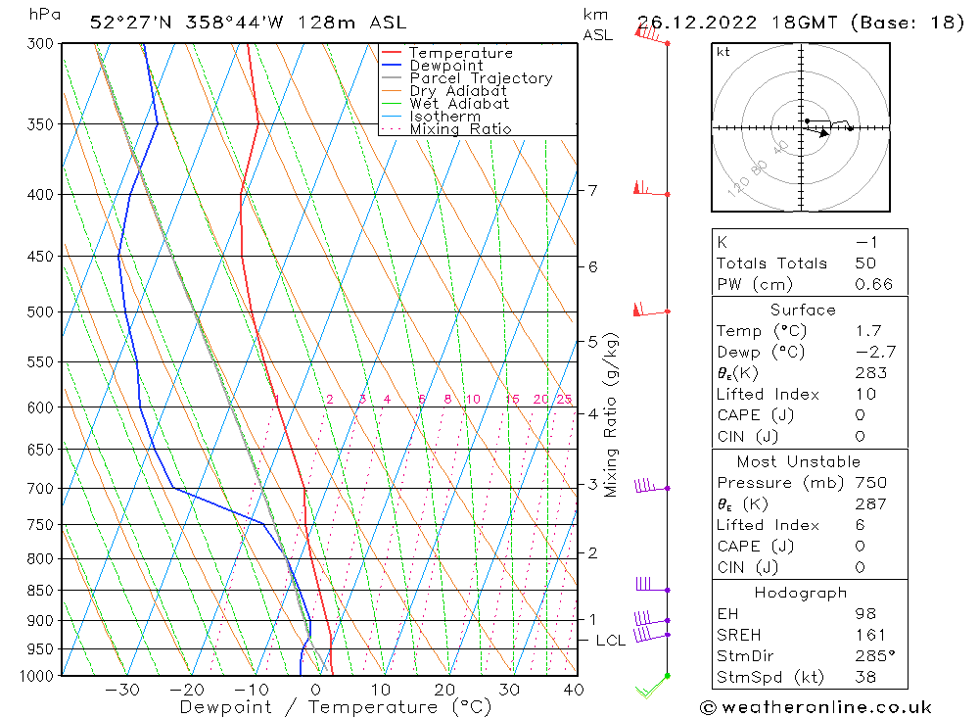Select the 'Mixing Ratio' legend label
Screen dimensions: 979x718
click(x=461, y=129)
